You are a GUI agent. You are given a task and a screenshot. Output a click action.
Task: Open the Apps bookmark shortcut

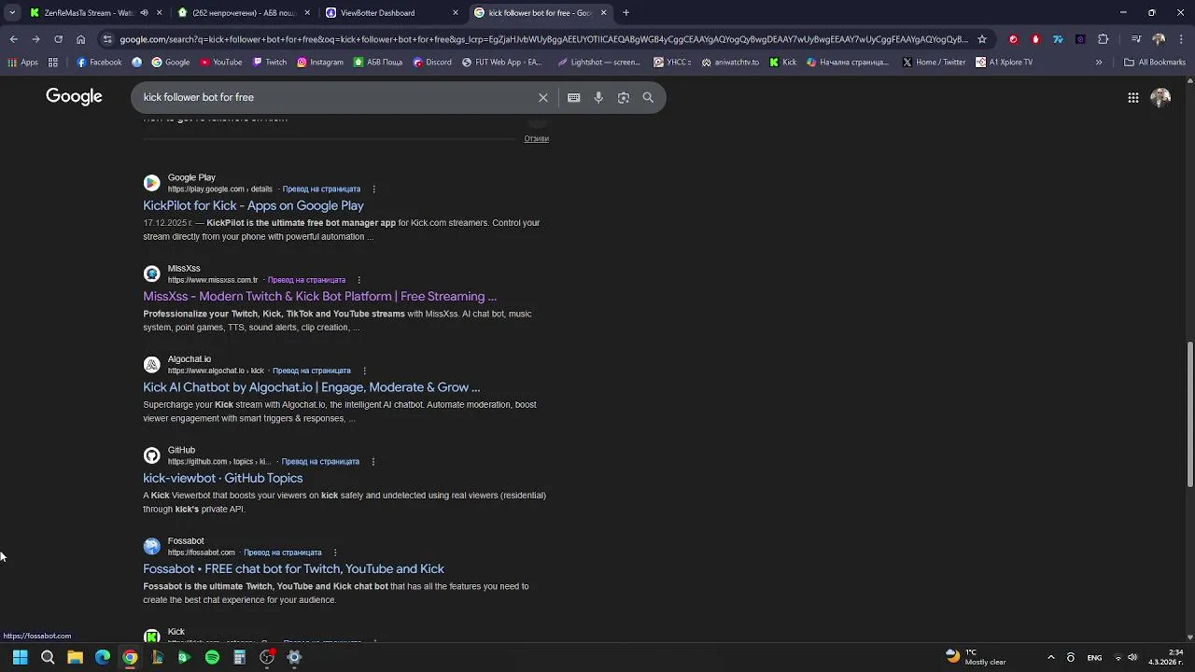click(x=22, y=63)
